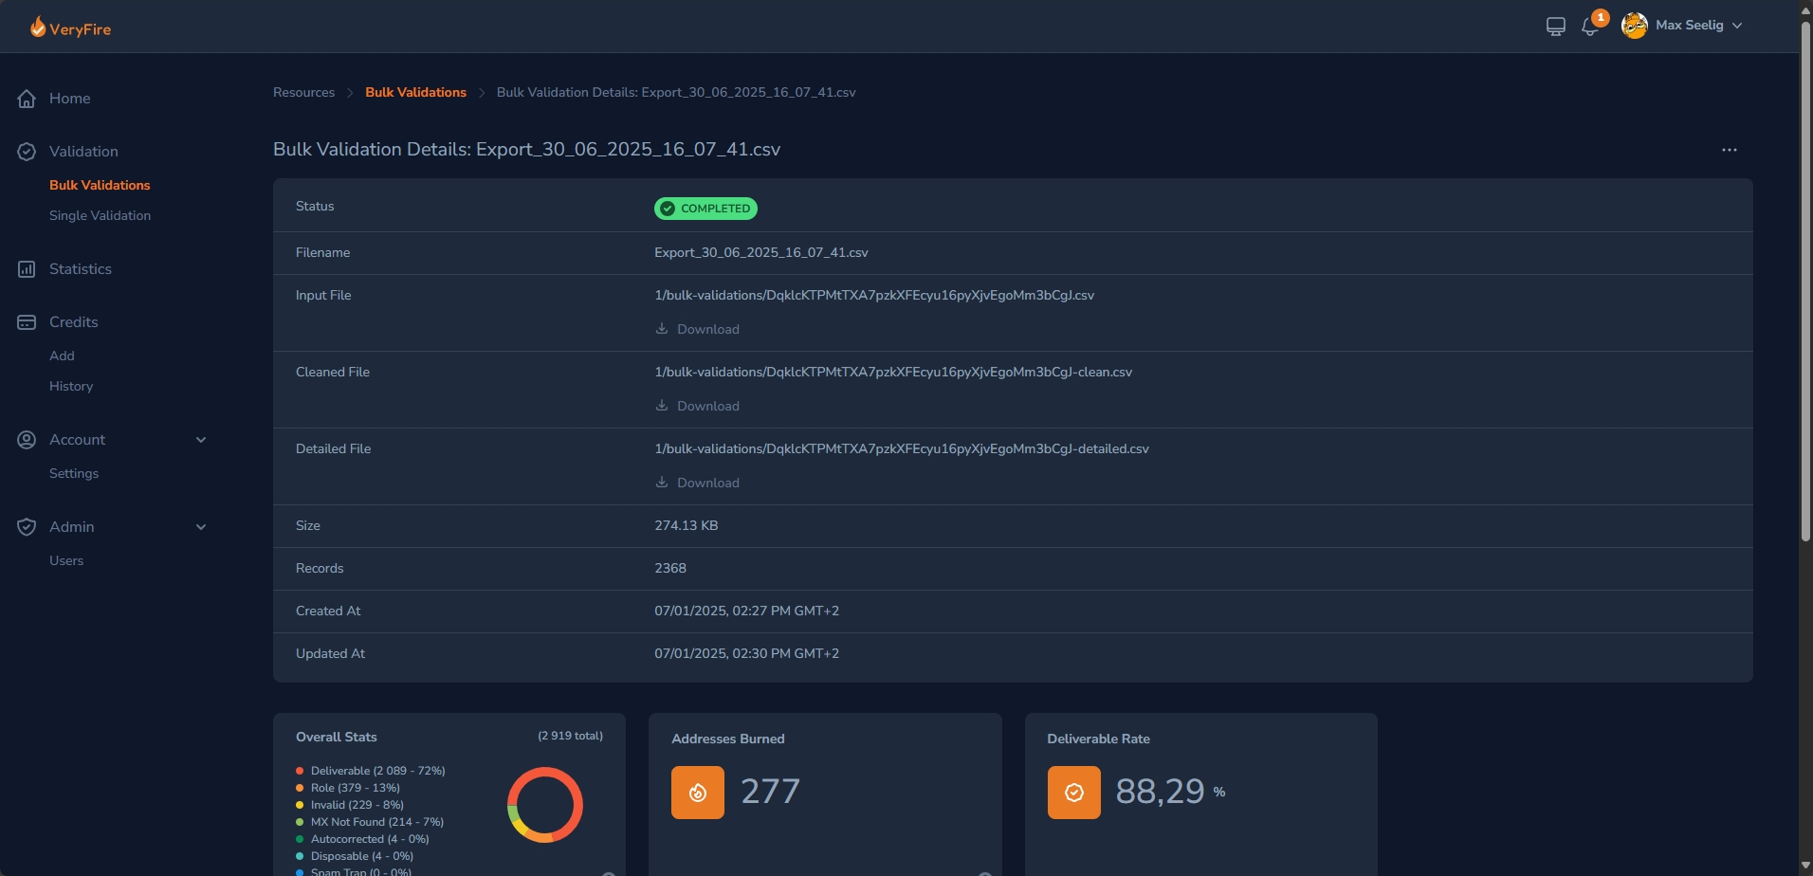
Task: Open Account Settings page
Action: coord(74,473)
